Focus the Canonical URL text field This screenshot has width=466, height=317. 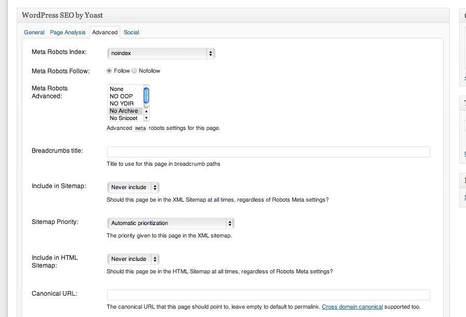point(268,295)
